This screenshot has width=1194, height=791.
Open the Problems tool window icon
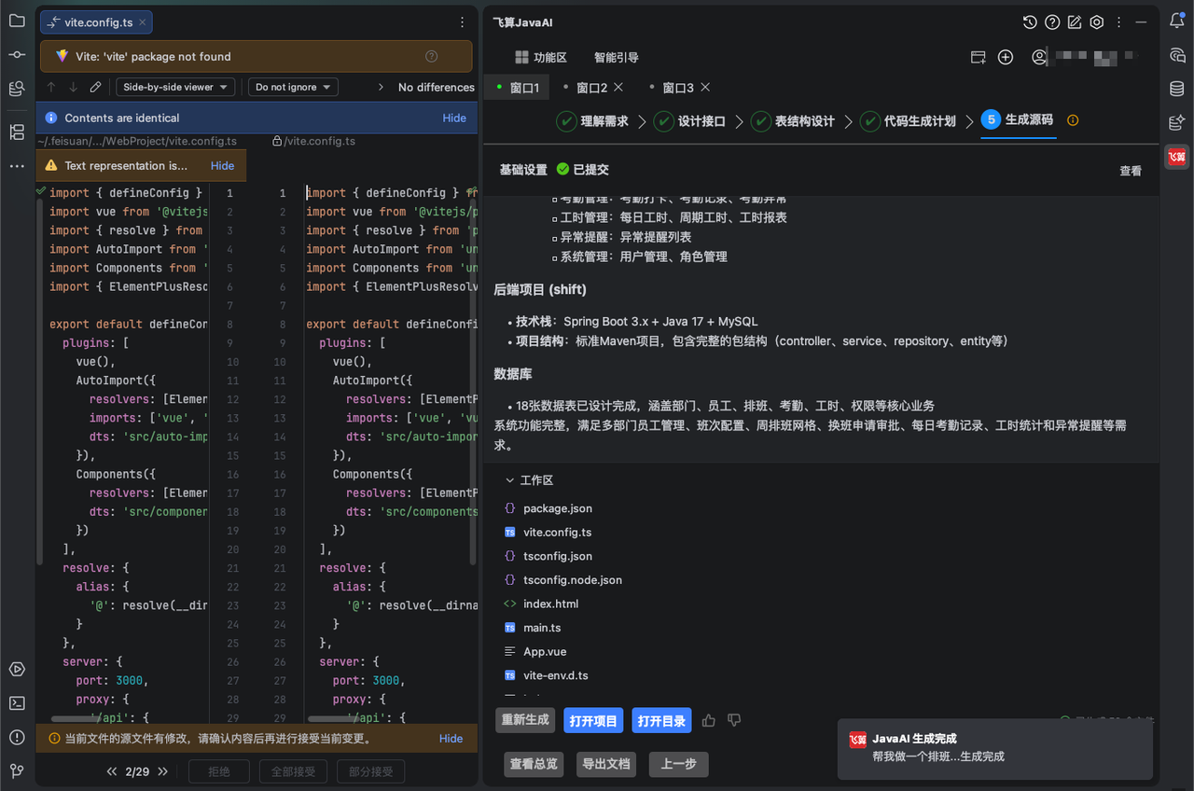click(x=17, y=737)
